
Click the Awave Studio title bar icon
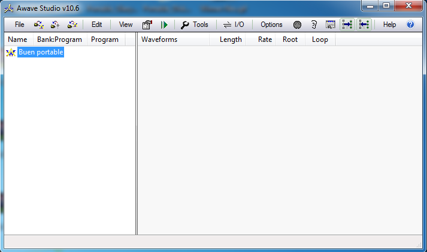pyautogui.click(x=9, y=8)
